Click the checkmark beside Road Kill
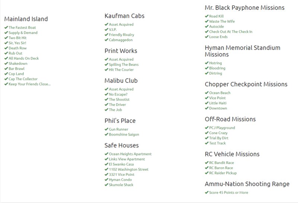 click(207, 16)
